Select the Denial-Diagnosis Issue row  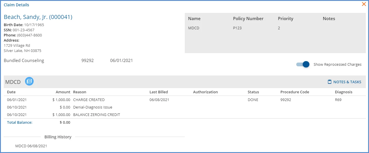coord(184,107)
